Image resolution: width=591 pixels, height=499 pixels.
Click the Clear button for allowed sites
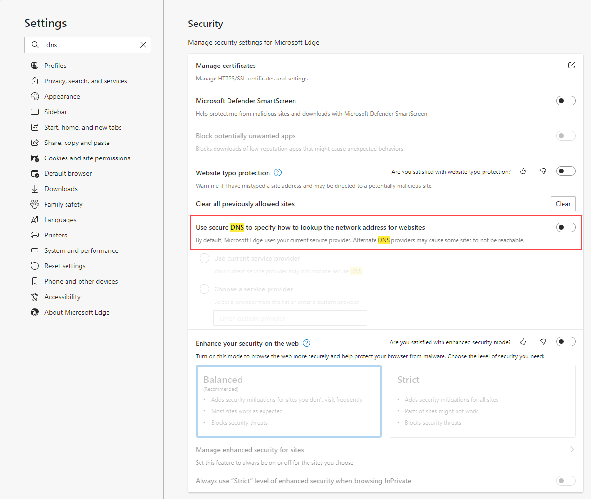pyautogui.click(x=563, y=204)
